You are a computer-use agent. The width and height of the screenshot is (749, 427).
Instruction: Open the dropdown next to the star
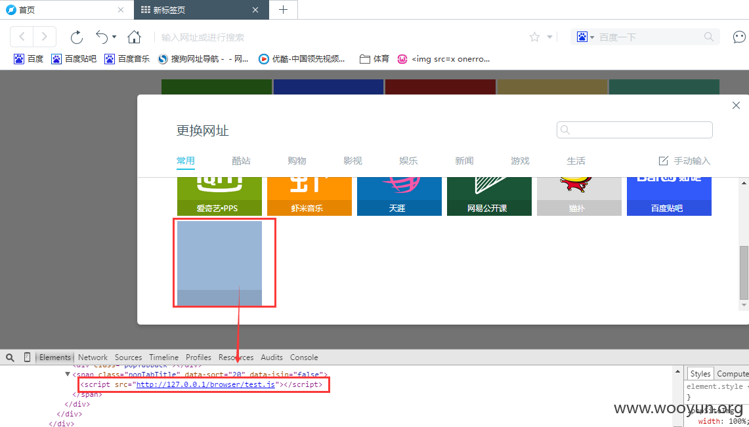[549, 37]
